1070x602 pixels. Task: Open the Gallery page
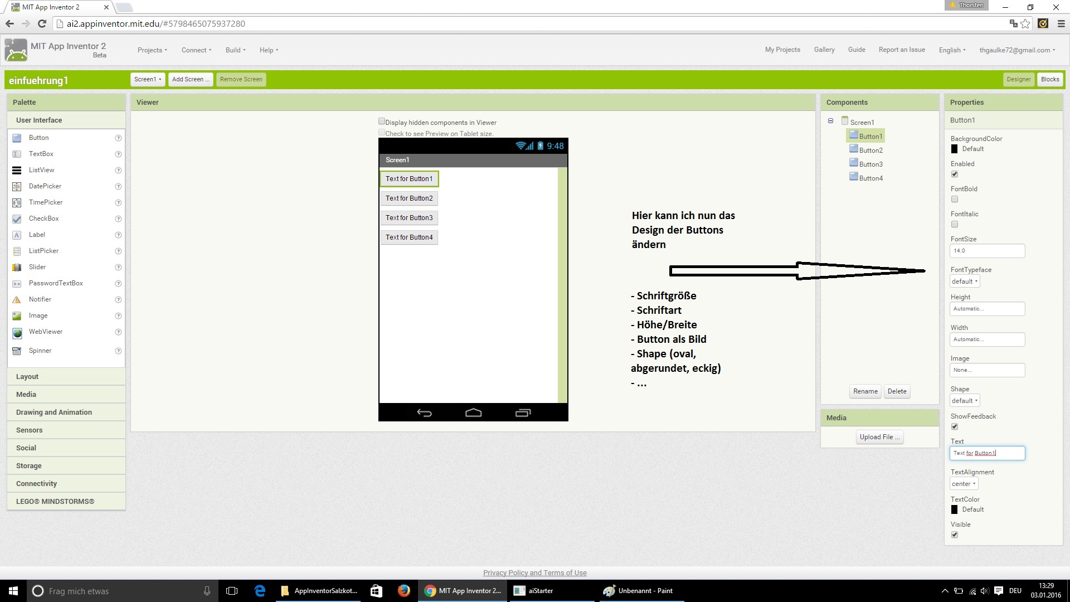click(824, 50)
